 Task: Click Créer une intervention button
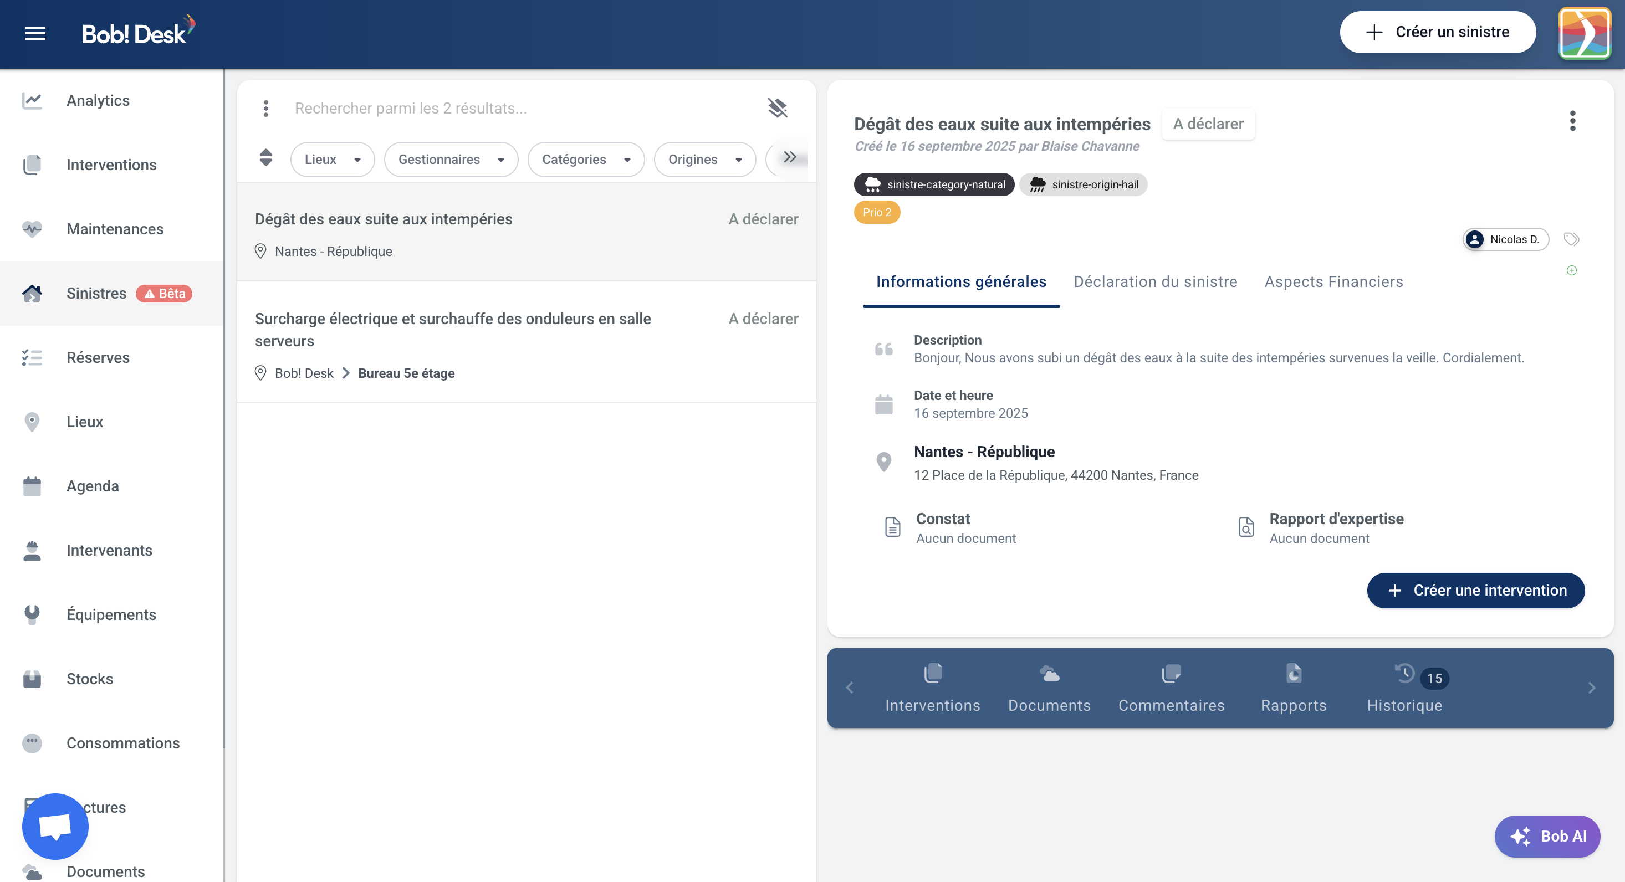(1475, 590)
